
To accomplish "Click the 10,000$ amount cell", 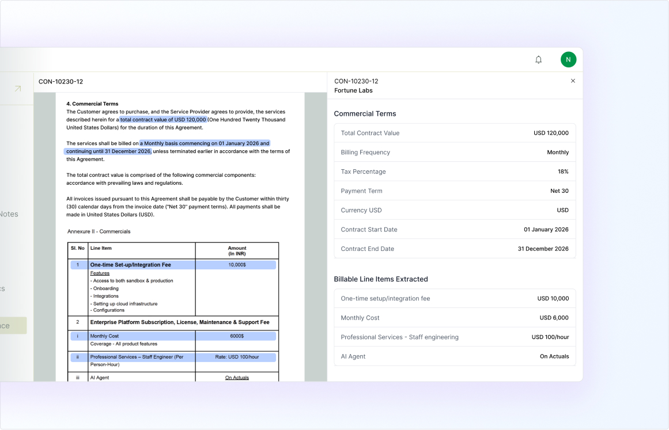I will pyautogui.click(x=237, y=265).
